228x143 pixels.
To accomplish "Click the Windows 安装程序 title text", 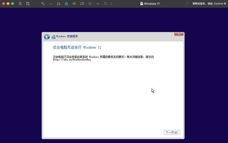I will [67, 36].
